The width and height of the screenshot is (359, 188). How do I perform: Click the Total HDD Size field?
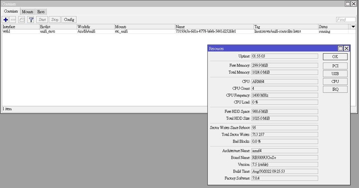tap(285, 118)
